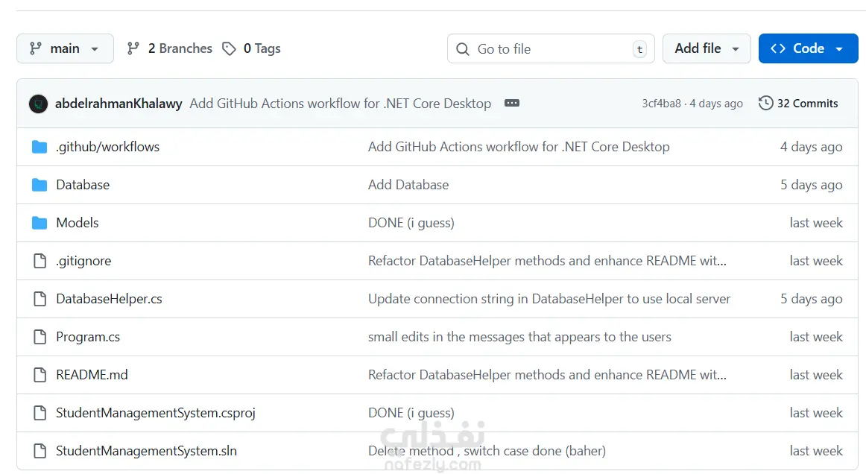Image resolution: width=866 pixels, height=474 pixels.
Task: Open the green Code dropdown button
Action: pyautogui.click(x=808, y=48)
